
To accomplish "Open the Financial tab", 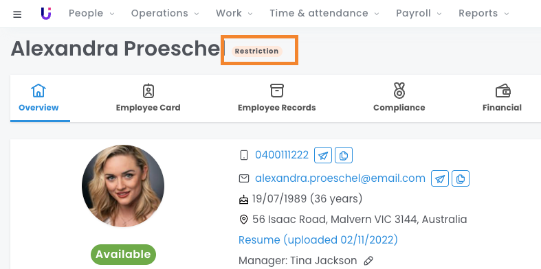I will pyautogui.click(x=502, y=98).
